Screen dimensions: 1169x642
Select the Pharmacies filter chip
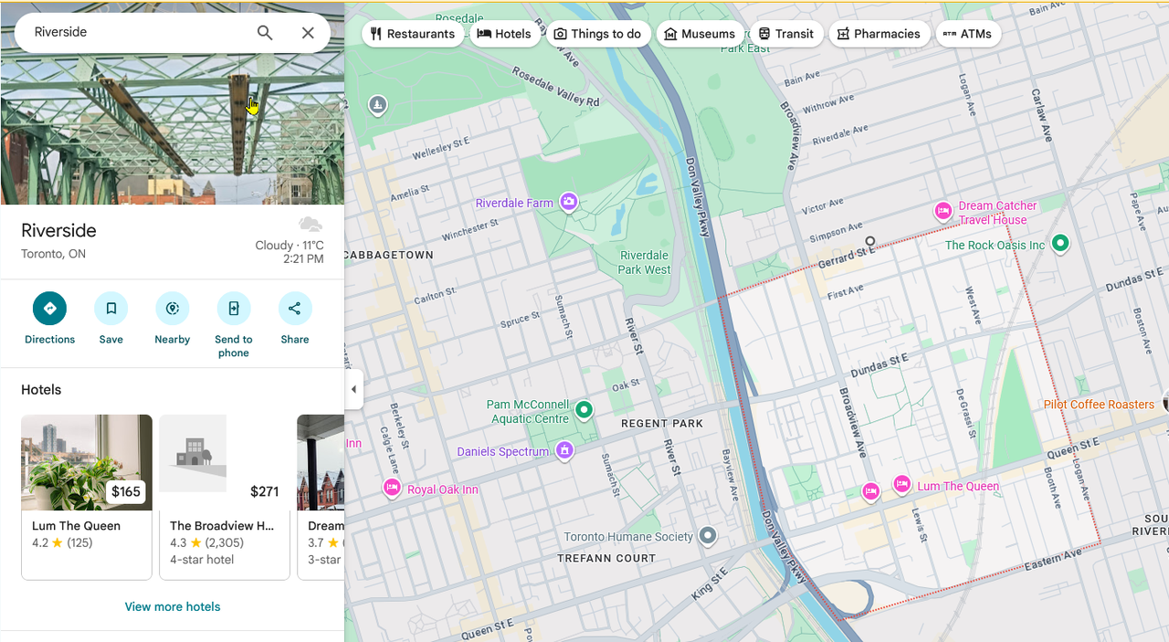[x=879, y=34]
